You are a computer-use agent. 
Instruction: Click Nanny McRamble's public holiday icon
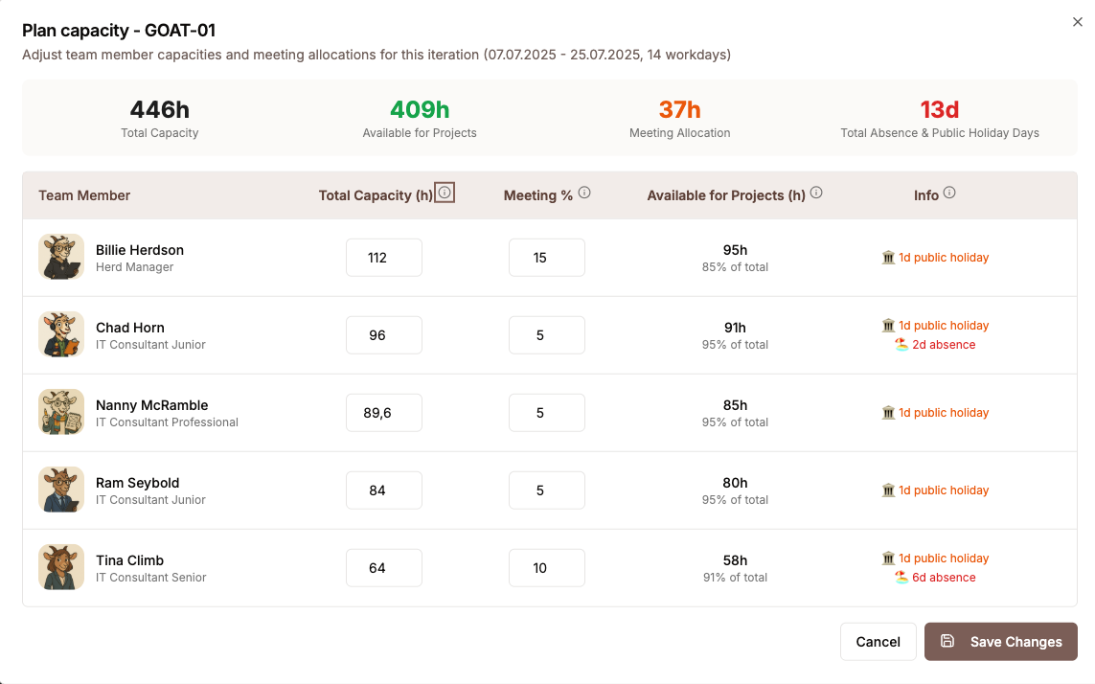[x=889, y=412]
